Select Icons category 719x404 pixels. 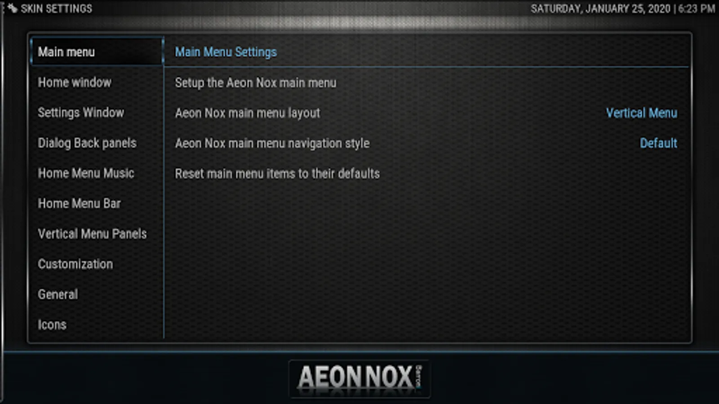coord(97,324)
